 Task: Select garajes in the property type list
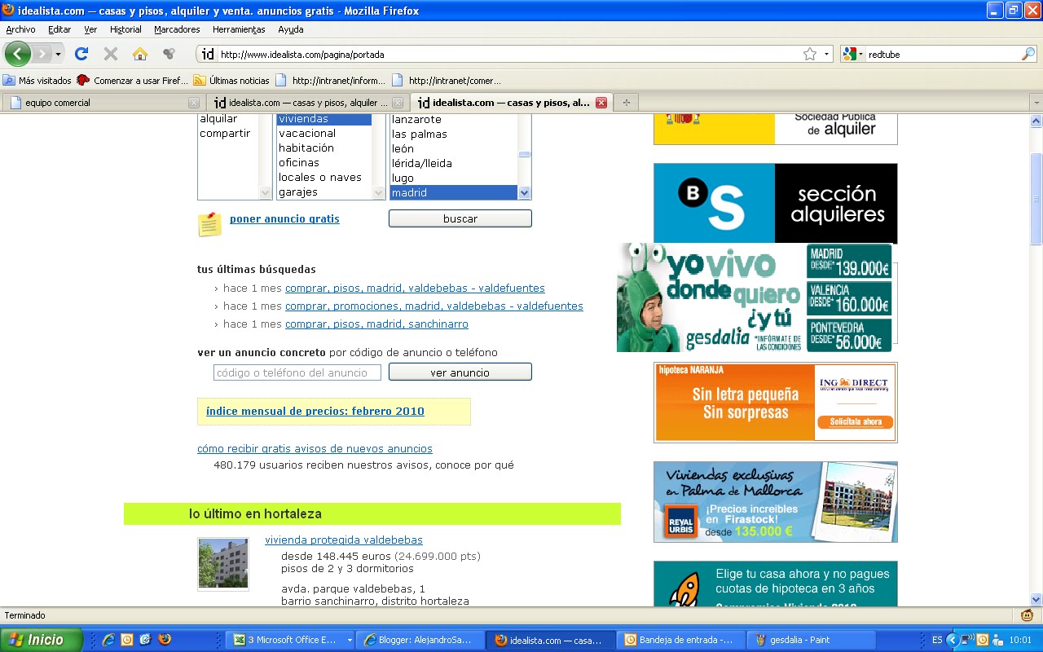pyautogui.click(x=298, y=192)
